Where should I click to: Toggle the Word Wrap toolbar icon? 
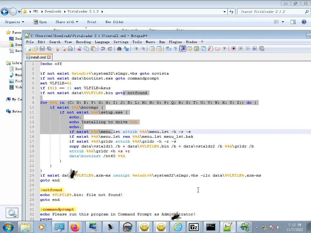(x=168, y=49)
